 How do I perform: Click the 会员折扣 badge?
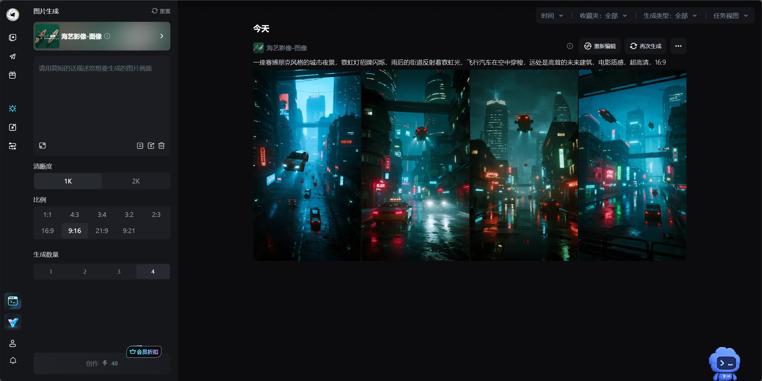pos(144,352)
